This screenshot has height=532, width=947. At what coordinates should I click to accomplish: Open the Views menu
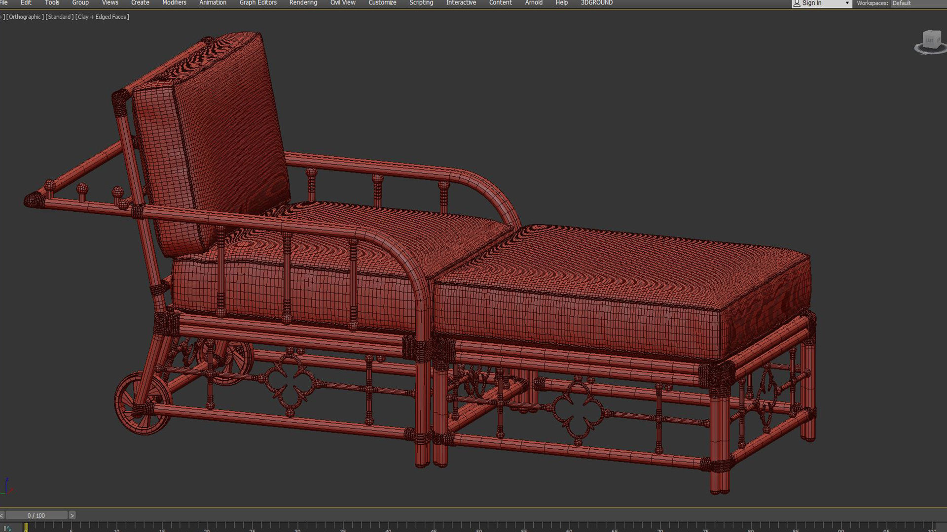click(x=110, y=3)
